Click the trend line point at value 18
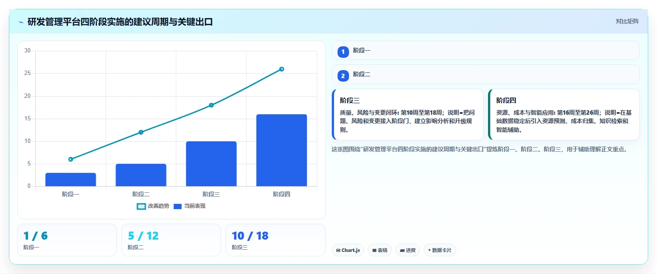 (211, 105)
